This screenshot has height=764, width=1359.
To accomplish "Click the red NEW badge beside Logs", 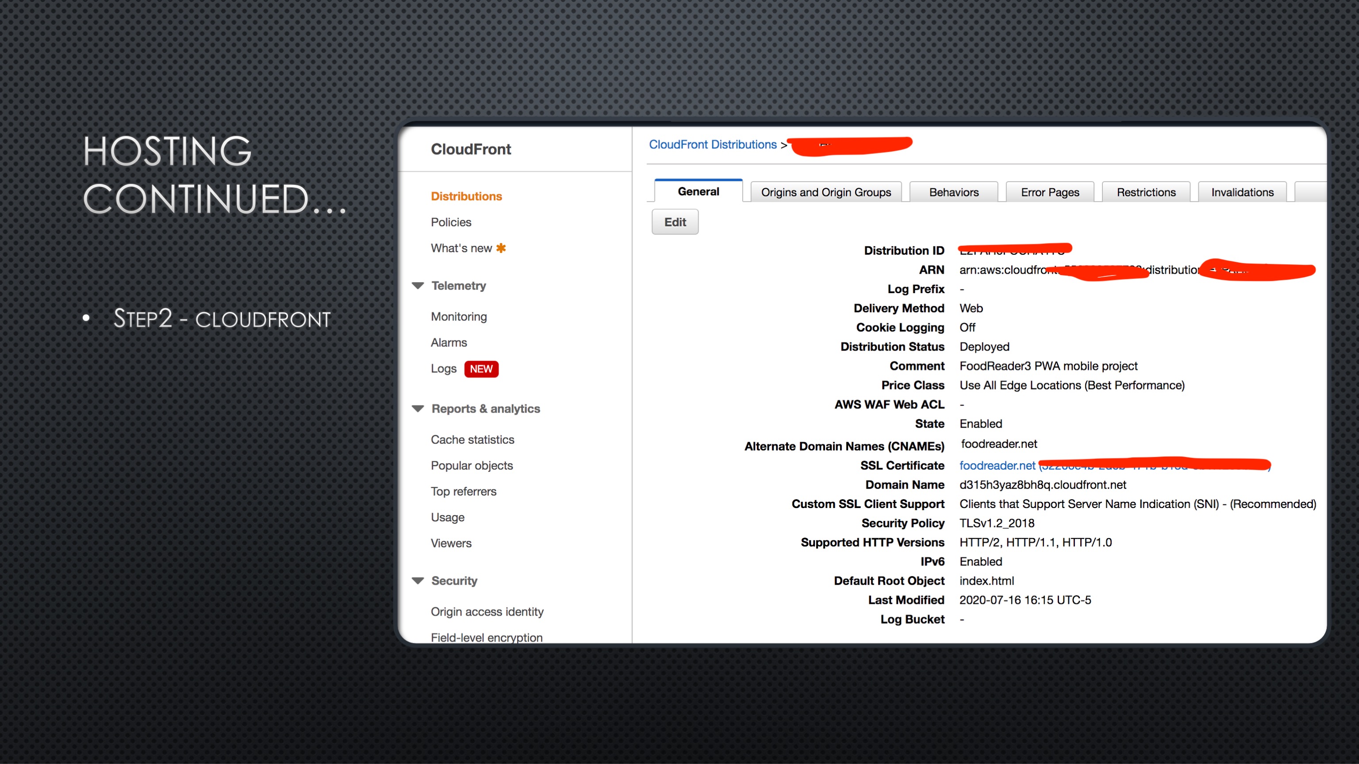I will [x=481, y=369].
